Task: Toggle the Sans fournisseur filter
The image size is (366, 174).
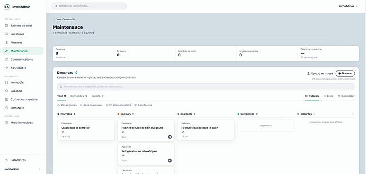Action: (x=91, y=105)
